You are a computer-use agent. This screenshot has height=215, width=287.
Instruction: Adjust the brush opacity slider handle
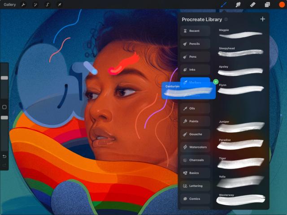4,117
